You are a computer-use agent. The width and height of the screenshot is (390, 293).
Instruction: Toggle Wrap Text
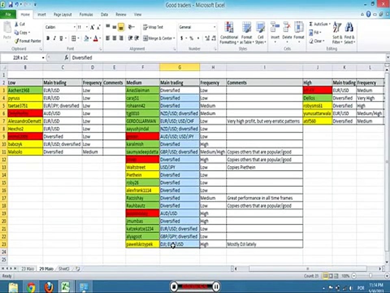153,27
